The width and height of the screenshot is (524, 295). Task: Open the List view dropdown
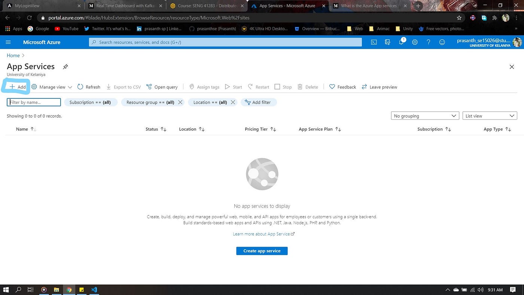(490, 116)
